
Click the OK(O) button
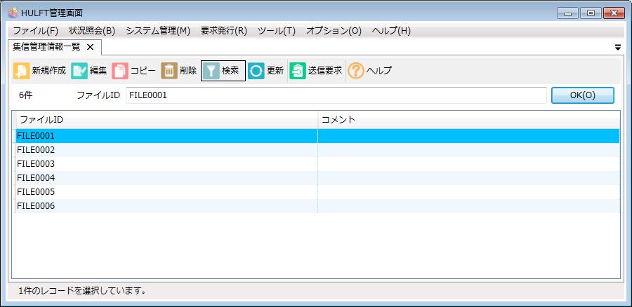(582, 95)
